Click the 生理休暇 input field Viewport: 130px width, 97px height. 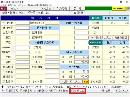tap(23, 72)
